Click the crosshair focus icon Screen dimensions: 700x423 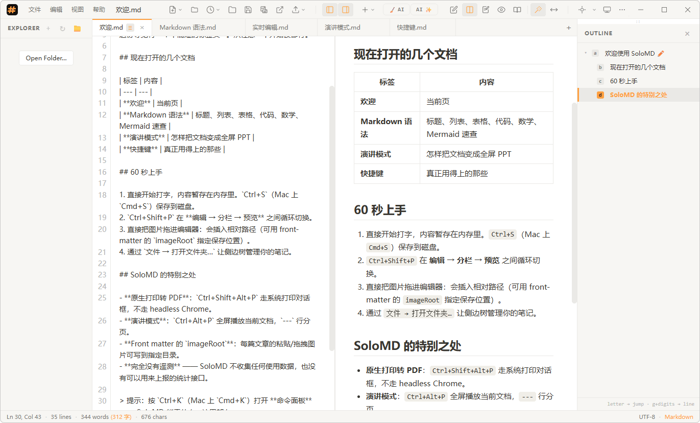click(x=582, y=10)
